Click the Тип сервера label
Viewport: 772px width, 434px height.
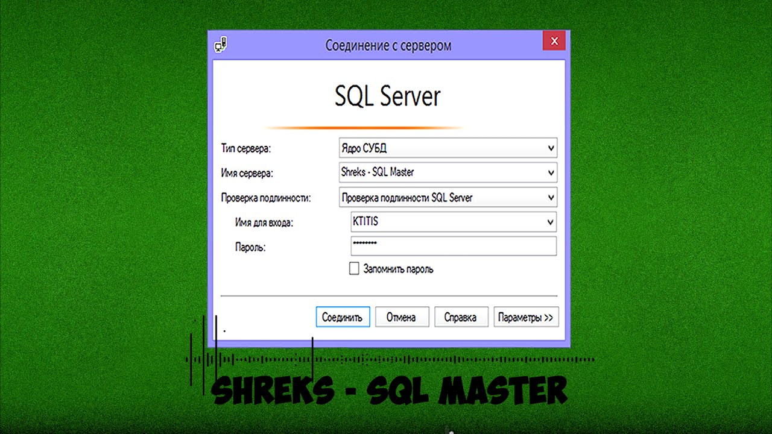click(246, 148)
